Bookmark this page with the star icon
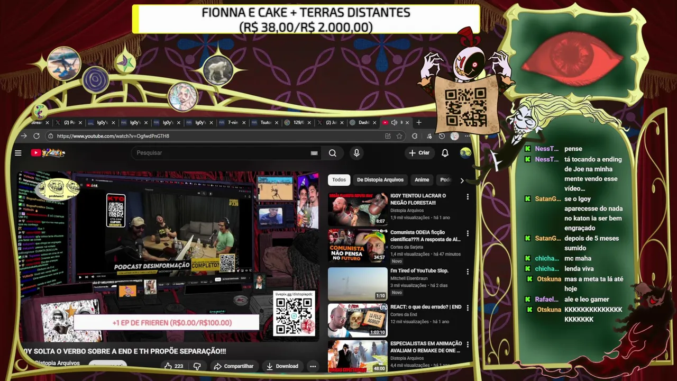Viewport: 677px width, 381px height. [x=399, y=136]
